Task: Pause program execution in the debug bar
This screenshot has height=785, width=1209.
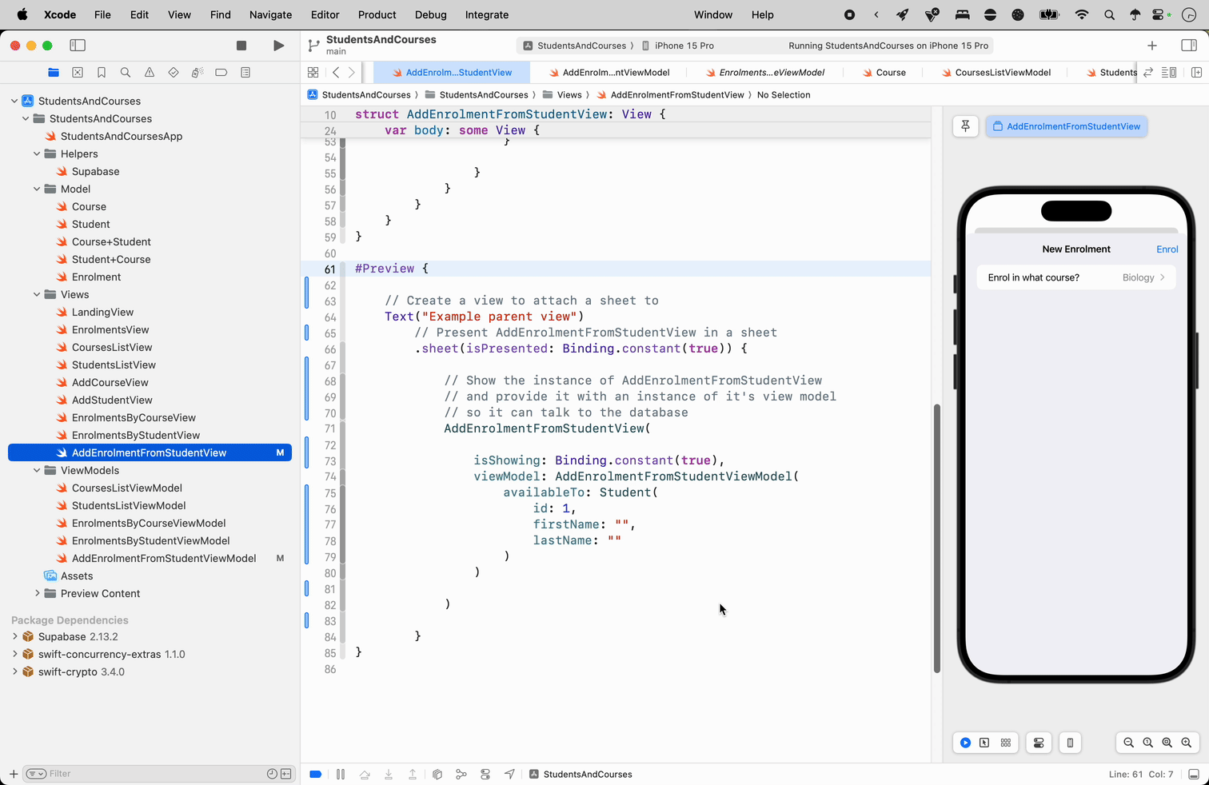Action: point(341,774)
